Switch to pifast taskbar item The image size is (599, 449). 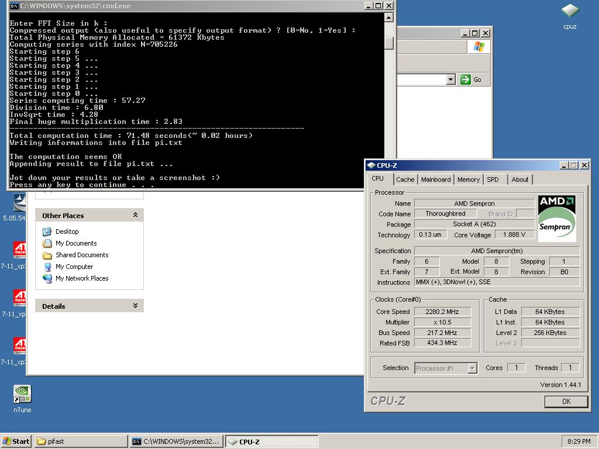tap(81, 441)
